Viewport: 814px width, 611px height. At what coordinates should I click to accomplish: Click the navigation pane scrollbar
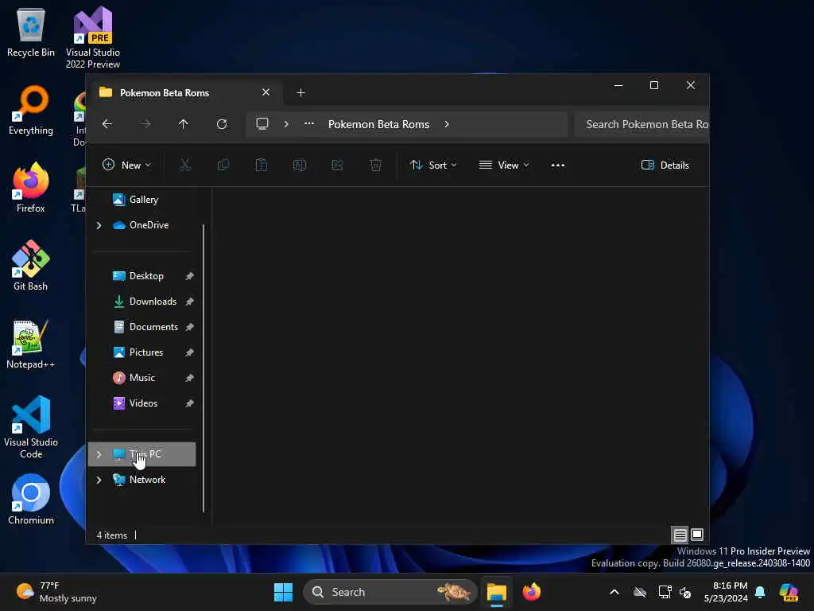tap(203, 368)
